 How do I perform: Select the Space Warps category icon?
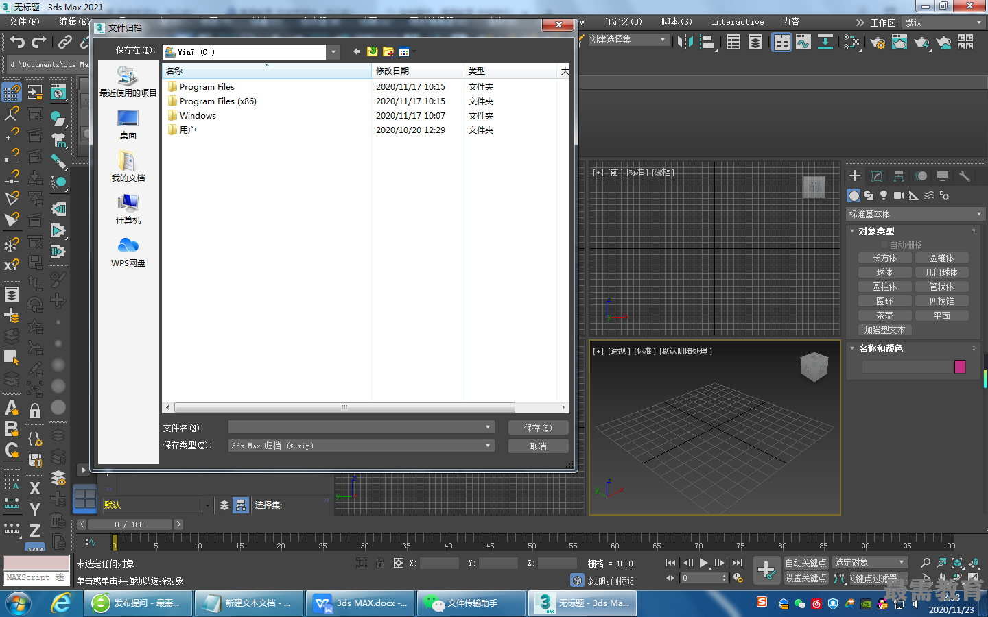929,195
